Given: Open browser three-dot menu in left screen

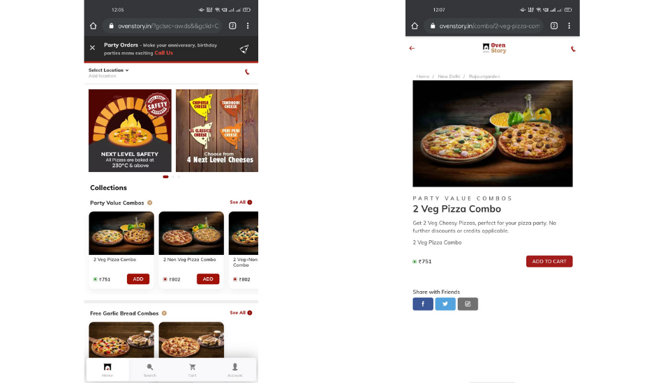Looking at the screenshot, I should tap(248, 26).
